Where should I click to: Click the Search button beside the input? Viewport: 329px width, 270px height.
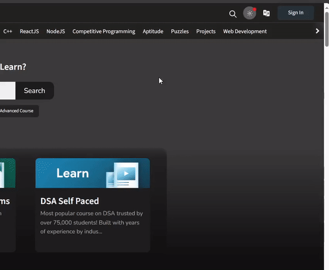[x=35, y=90]
